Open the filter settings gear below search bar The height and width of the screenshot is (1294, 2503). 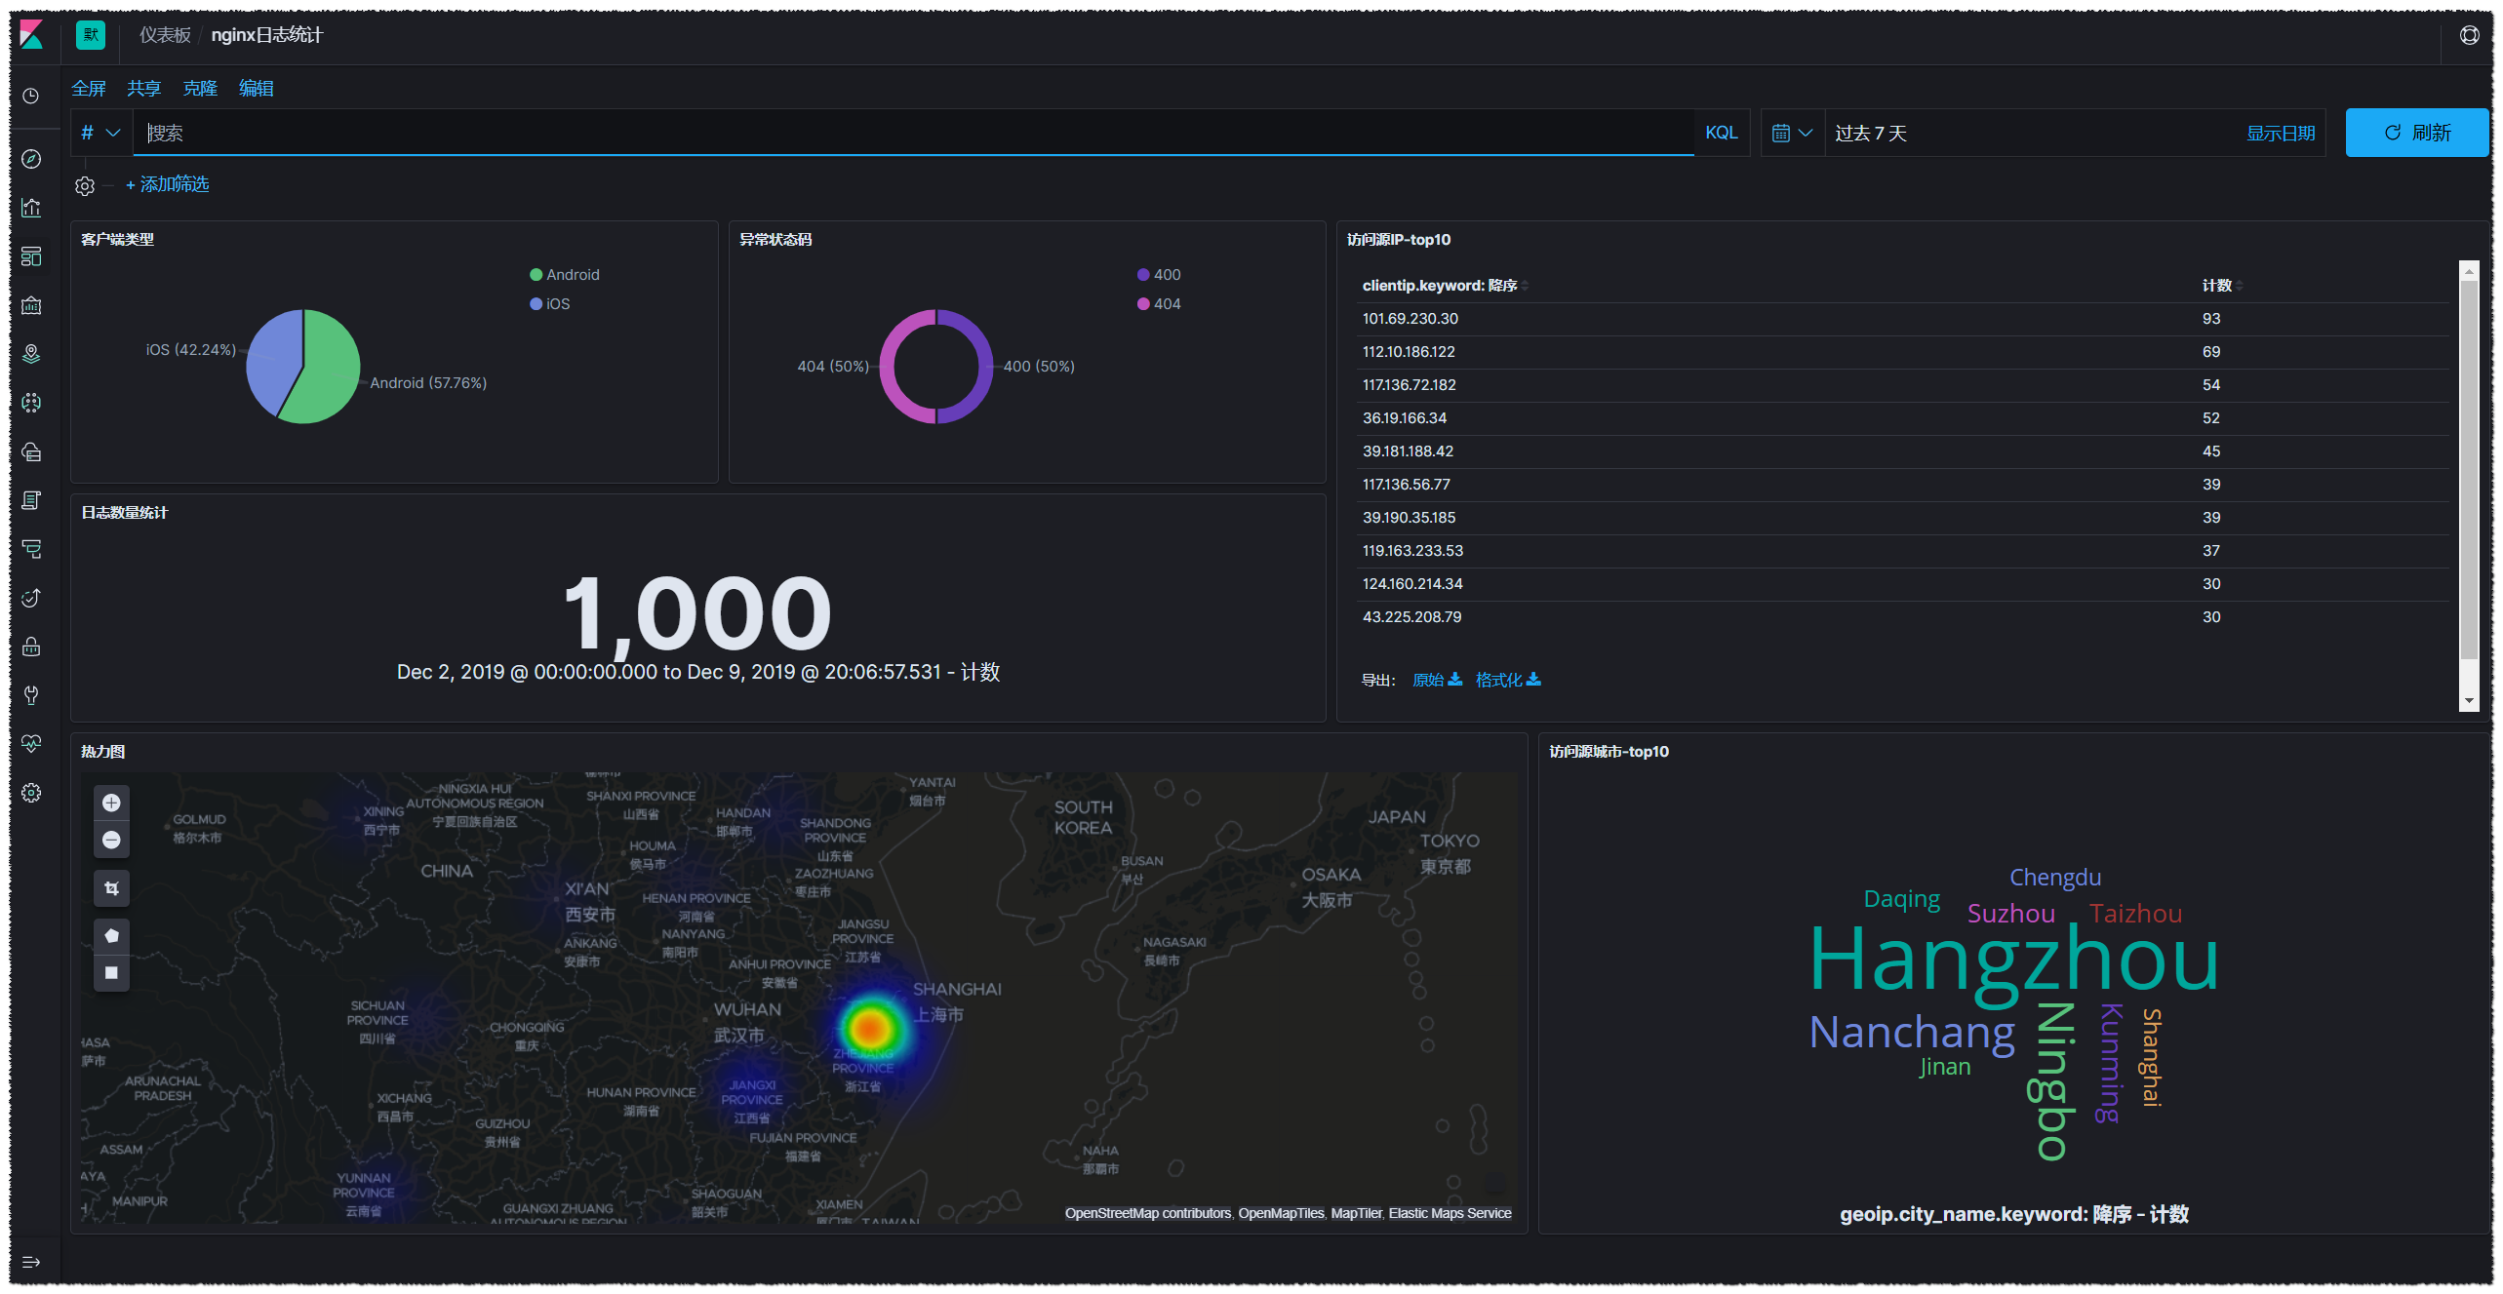84,185
